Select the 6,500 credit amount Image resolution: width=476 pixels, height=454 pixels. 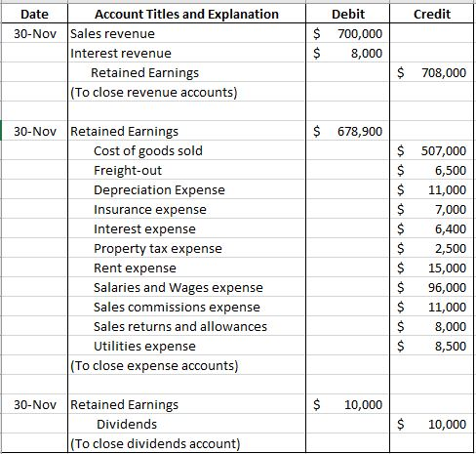coord(432,170)
